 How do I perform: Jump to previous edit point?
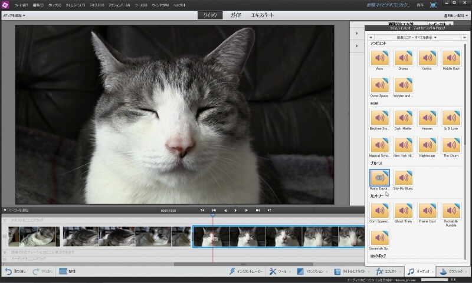tap(214, 210)
